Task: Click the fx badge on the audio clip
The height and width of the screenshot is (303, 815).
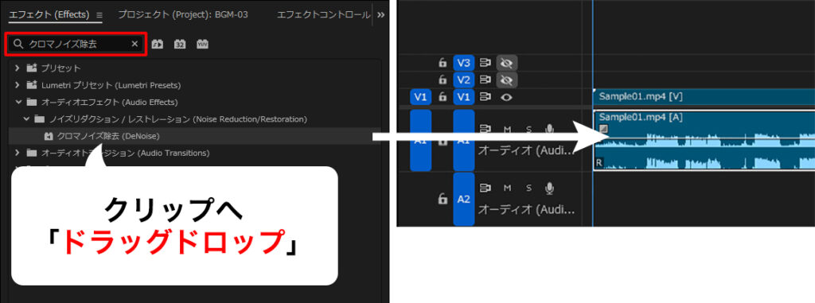Action: pos(603,128)
